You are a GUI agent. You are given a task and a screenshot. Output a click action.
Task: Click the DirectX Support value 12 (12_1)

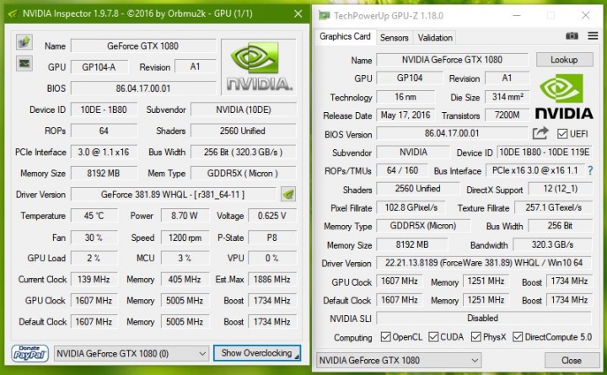(x=561, y=189)
